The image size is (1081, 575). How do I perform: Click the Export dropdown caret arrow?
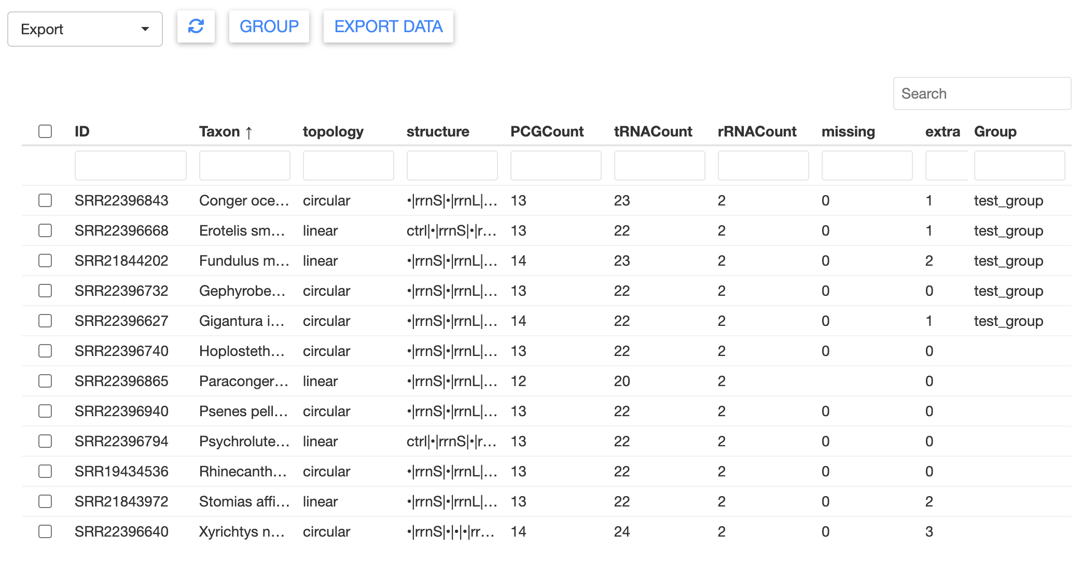[x=145, y=29]
